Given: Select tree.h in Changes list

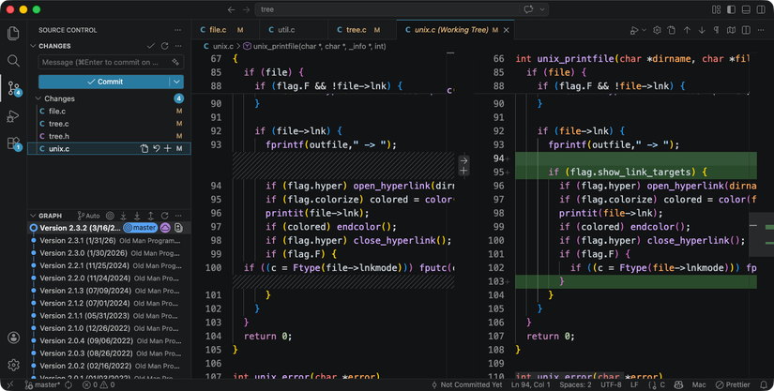Looking at the screenshot, I should (x=110, y=136).
